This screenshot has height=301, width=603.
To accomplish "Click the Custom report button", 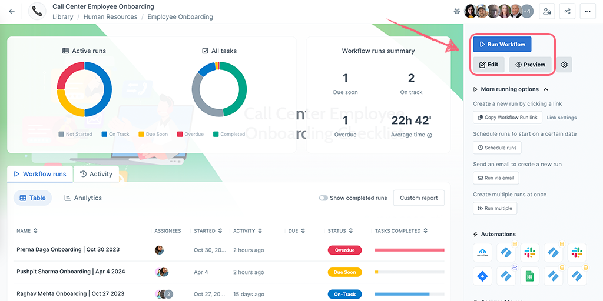I will [x=418, y=198].
